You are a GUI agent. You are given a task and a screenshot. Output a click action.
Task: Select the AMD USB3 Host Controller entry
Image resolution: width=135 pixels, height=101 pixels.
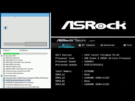click(14, 60)
